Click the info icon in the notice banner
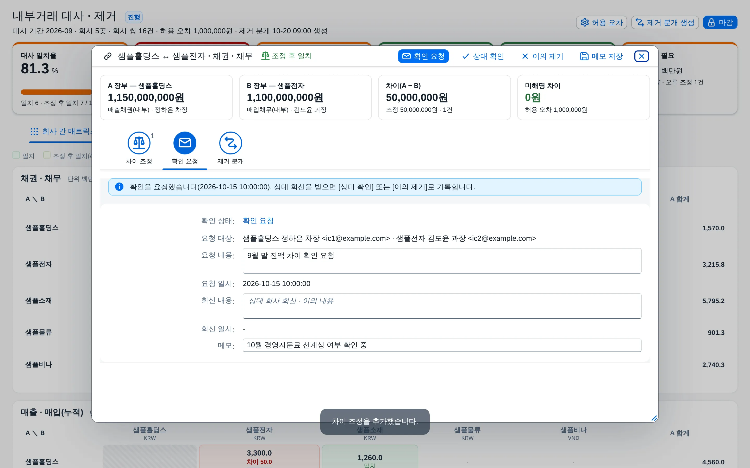Viewport: 750px width, 468px height. pyautogui.click(x=119, y=187)
